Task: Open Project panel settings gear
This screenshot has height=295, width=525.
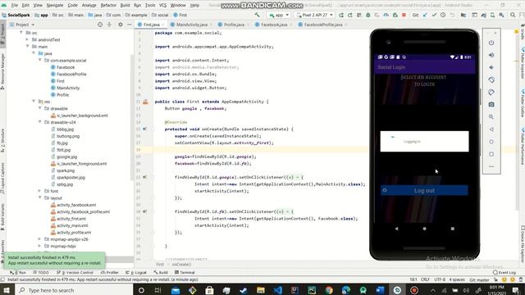Action: click(121, 25)
